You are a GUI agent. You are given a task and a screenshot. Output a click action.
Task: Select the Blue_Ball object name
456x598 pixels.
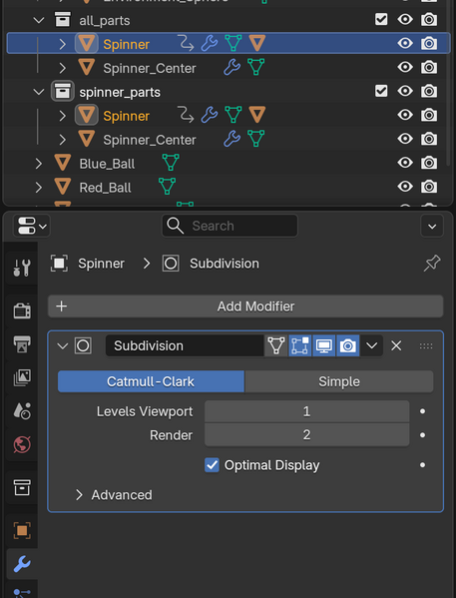pyautogui.click(x=107, y=164)
